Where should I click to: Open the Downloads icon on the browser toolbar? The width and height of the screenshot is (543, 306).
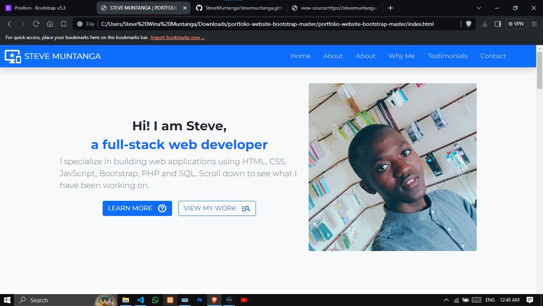484,24
